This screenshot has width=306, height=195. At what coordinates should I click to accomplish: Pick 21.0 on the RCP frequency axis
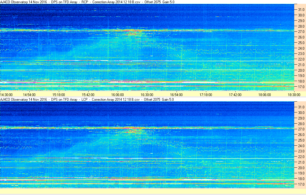tap(301, 65)
